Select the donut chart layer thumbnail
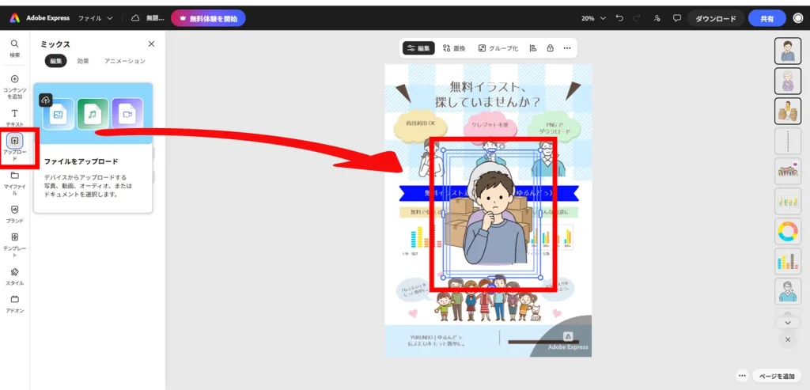This screenshot has height=390, width=810. coord(788,232)
